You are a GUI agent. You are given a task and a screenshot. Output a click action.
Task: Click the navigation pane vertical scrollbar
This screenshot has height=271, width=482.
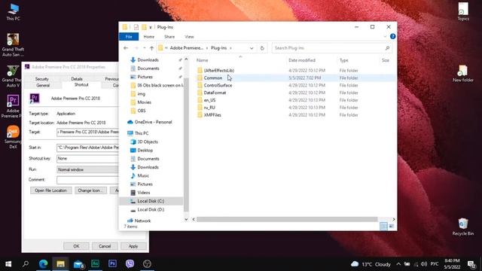(x=186, y=145)
